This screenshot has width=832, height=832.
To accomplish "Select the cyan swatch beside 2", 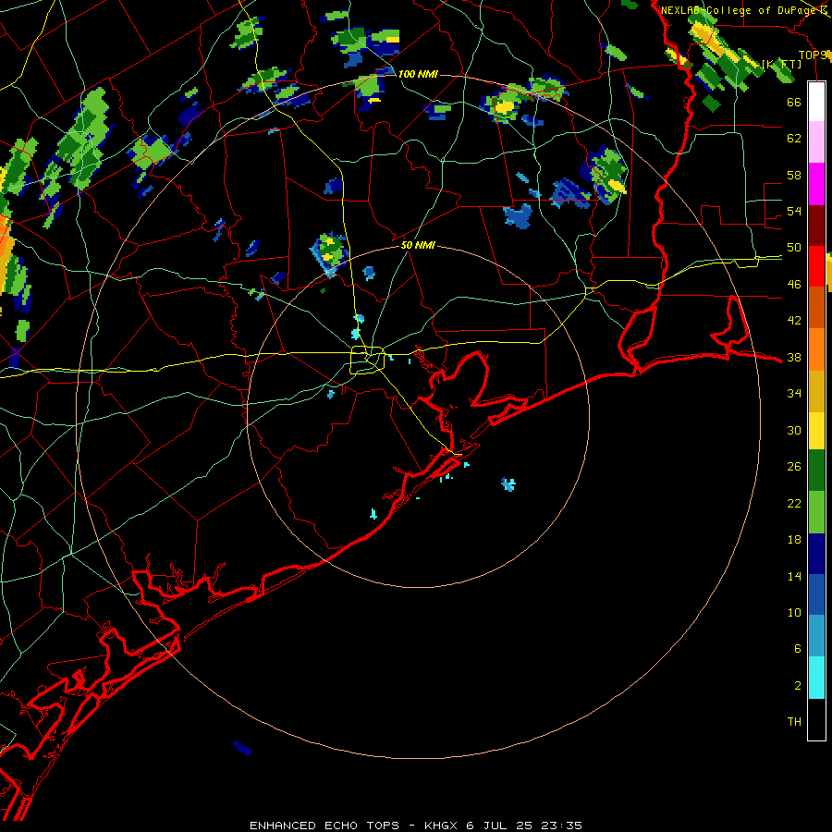I will coord(816,678).
